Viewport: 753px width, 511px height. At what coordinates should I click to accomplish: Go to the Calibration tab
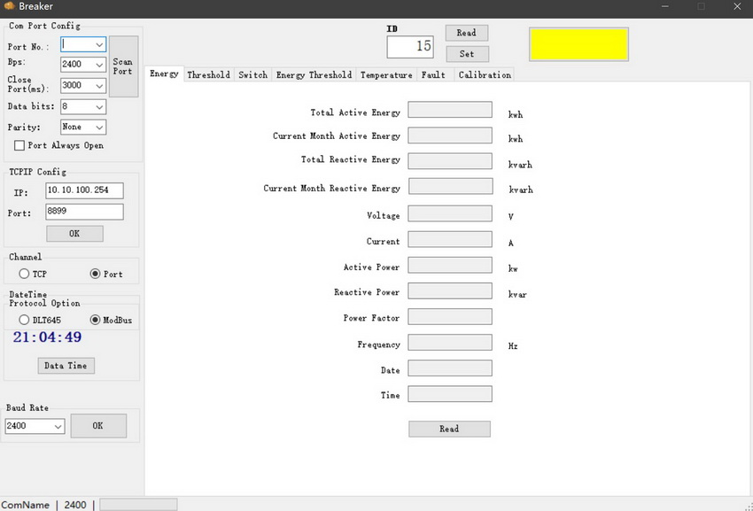click(485, 75)
